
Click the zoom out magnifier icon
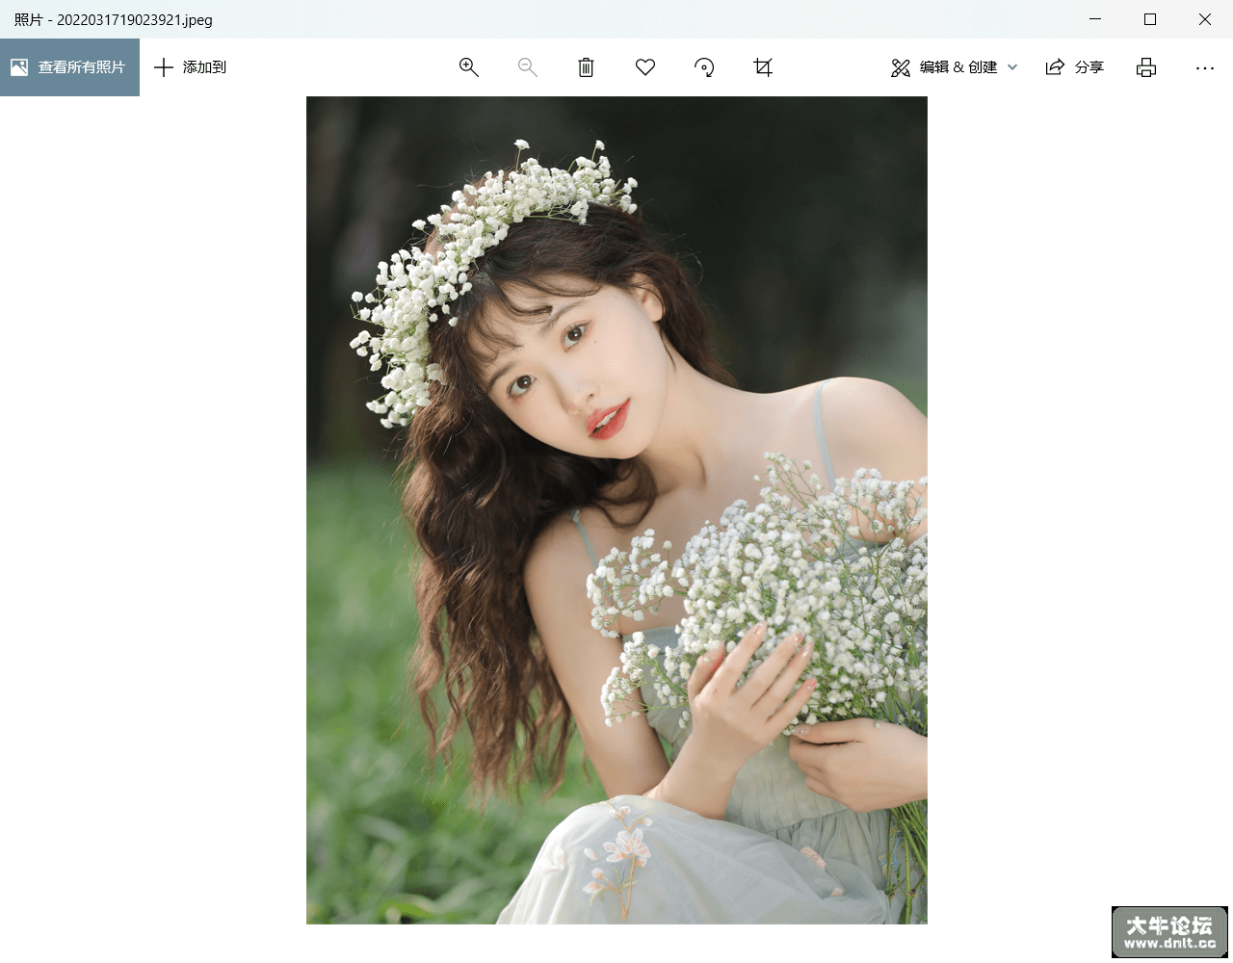[528, 67]
